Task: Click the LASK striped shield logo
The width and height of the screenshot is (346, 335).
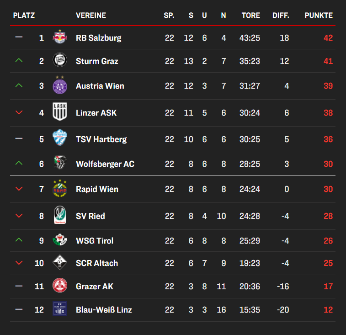Action: point(60,112)
